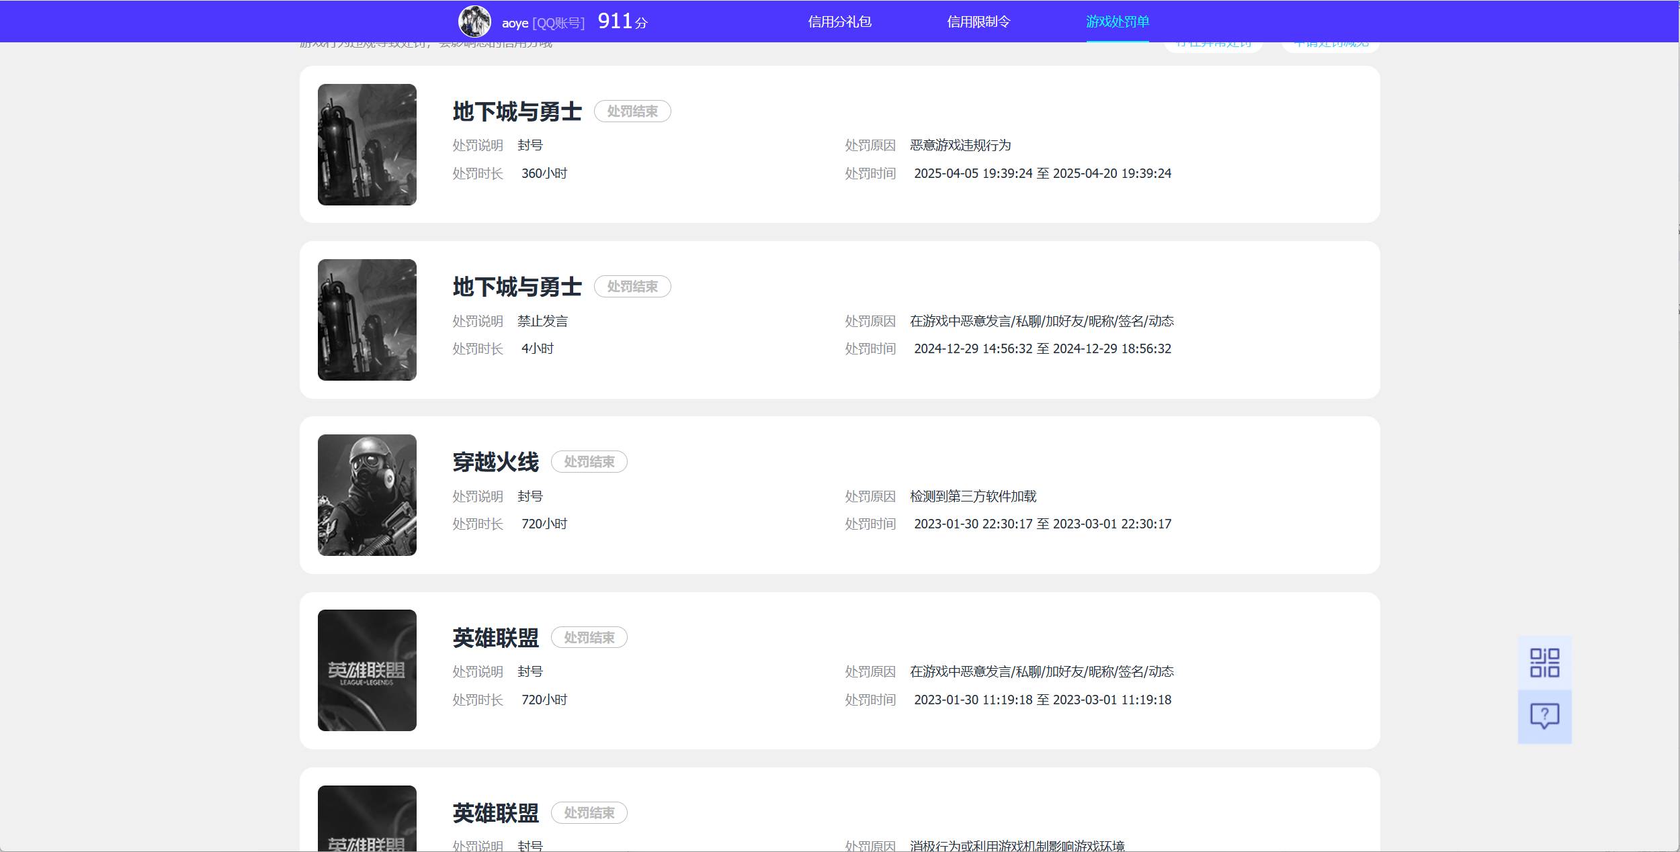This screenshot has height=852, width=1680.
Task: Select the 游戏处罚单 tab
Action: point(1118,21)
